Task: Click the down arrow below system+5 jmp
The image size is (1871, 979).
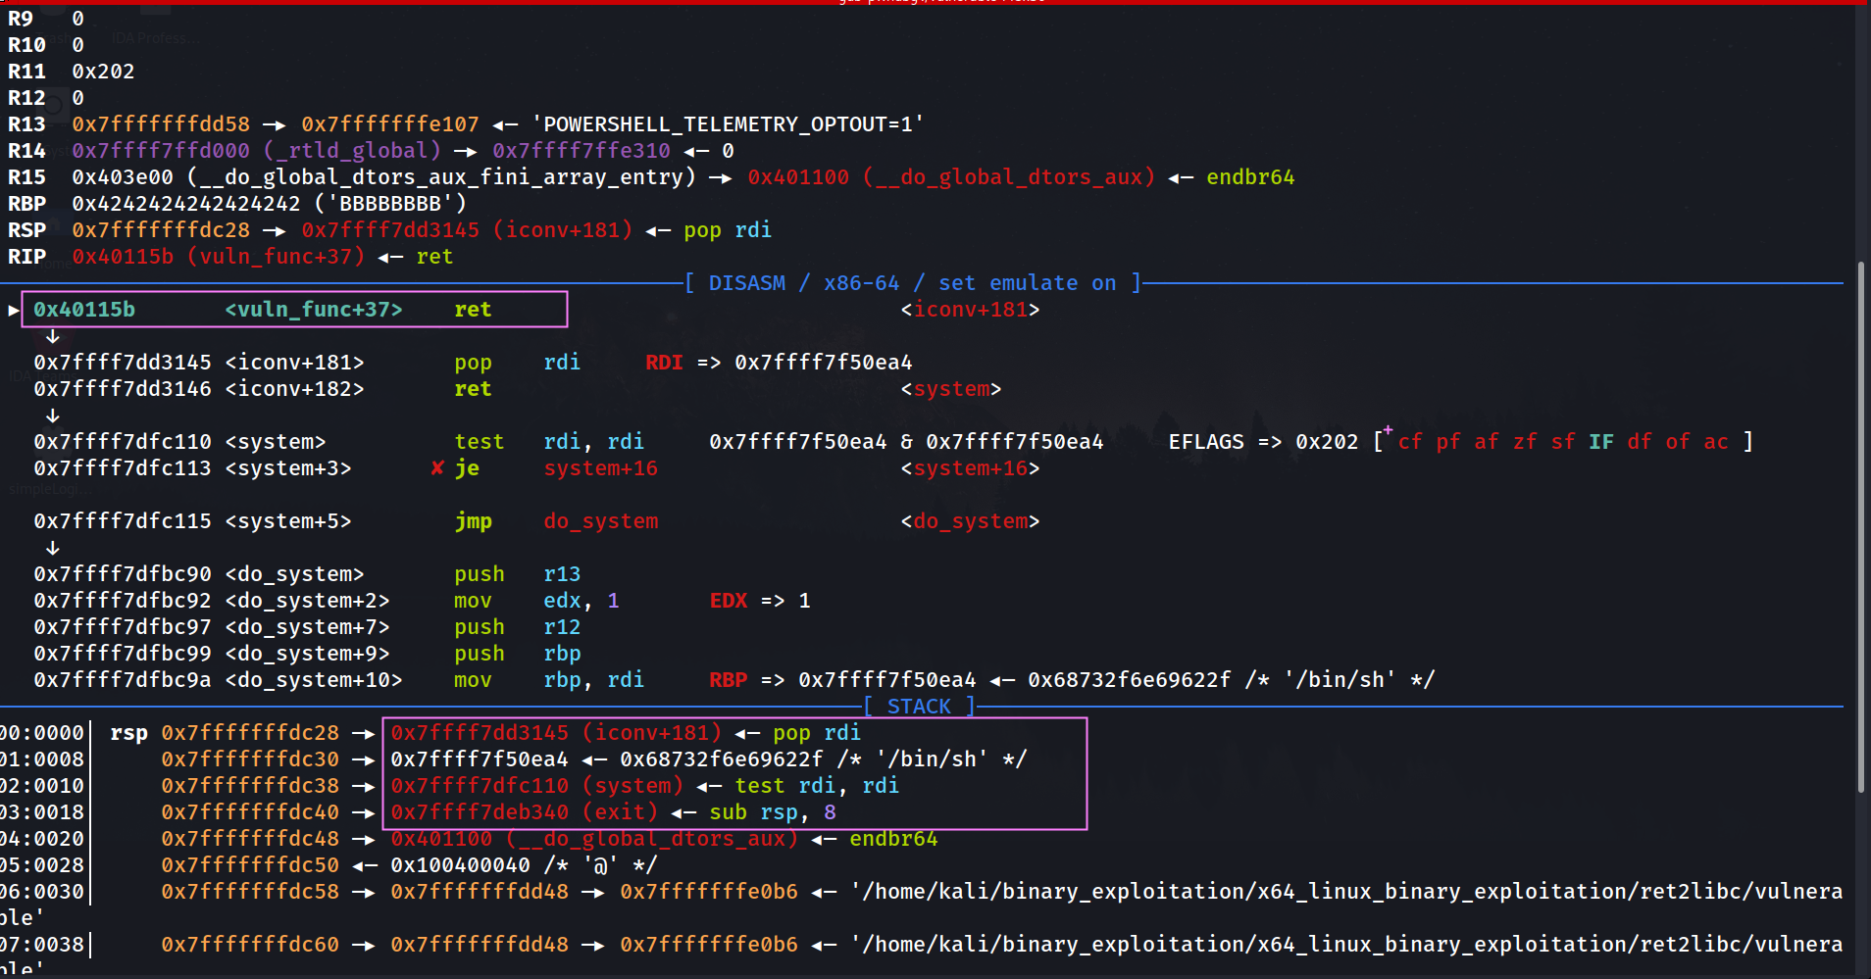Action: click(x=53, y=548)
